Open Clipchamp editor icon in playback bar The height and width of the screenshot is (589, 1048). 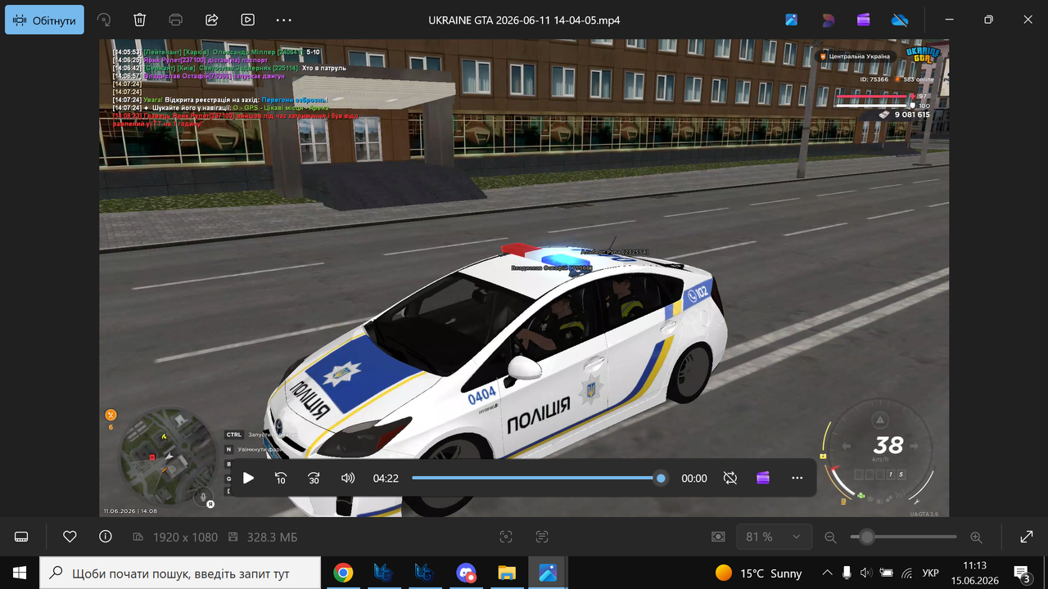(763, 479)
